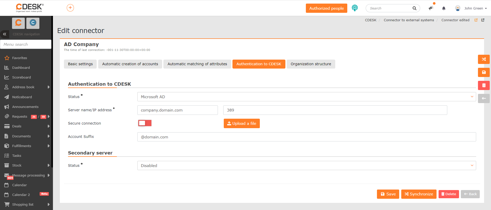
Task: Click the floating synchronize shuffle icon
Action: [x=484, y=59]
